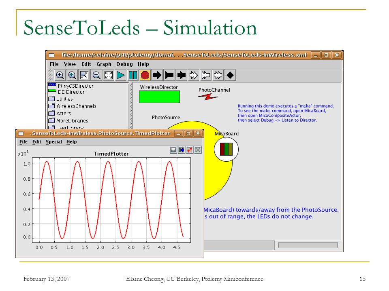
Task: Select the green WirelessDirector box
Action: pos(159,97)
